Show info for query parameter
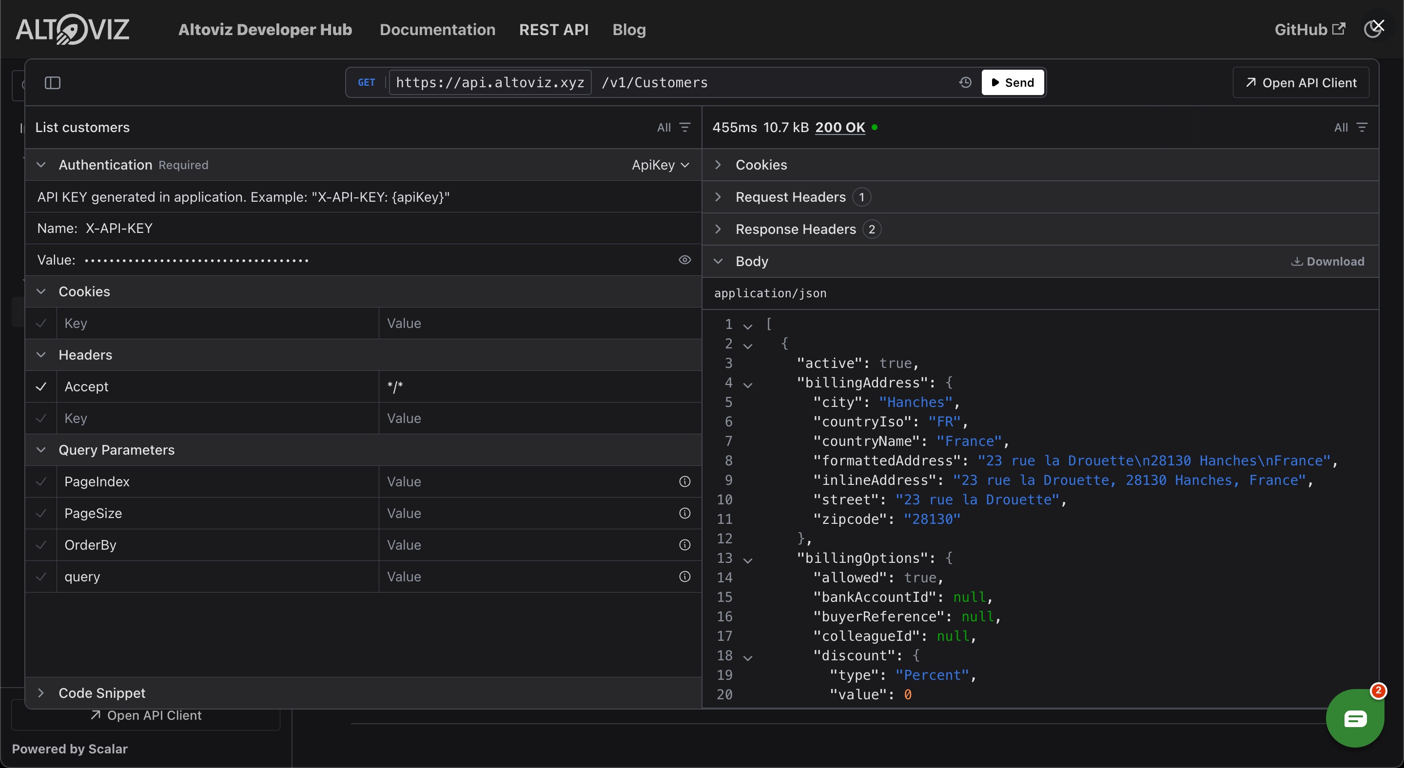This screenshot has width=1404, height=768. click(x=684, y=576)
